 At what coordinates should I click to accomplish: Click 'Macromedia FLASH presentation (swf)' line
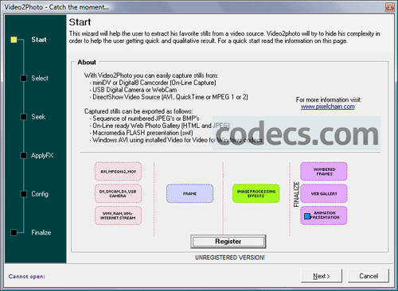point(142,133)
